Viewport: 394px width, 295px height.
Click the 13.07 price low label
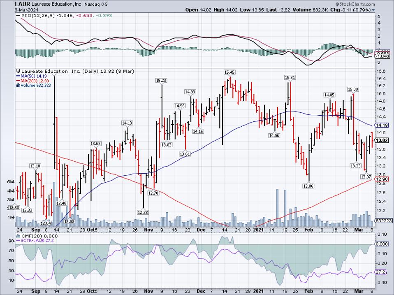366,177
